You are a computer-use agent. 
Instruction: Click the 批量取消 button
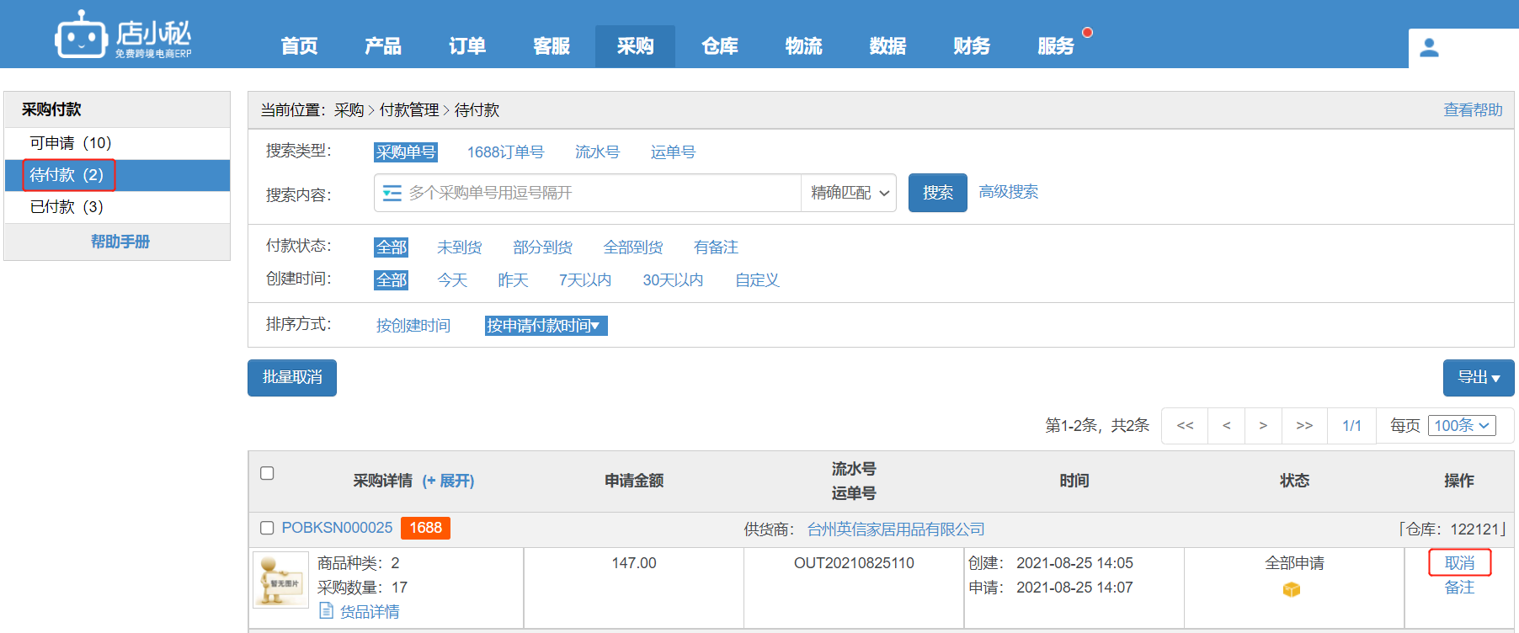click(x=292, y=378)
